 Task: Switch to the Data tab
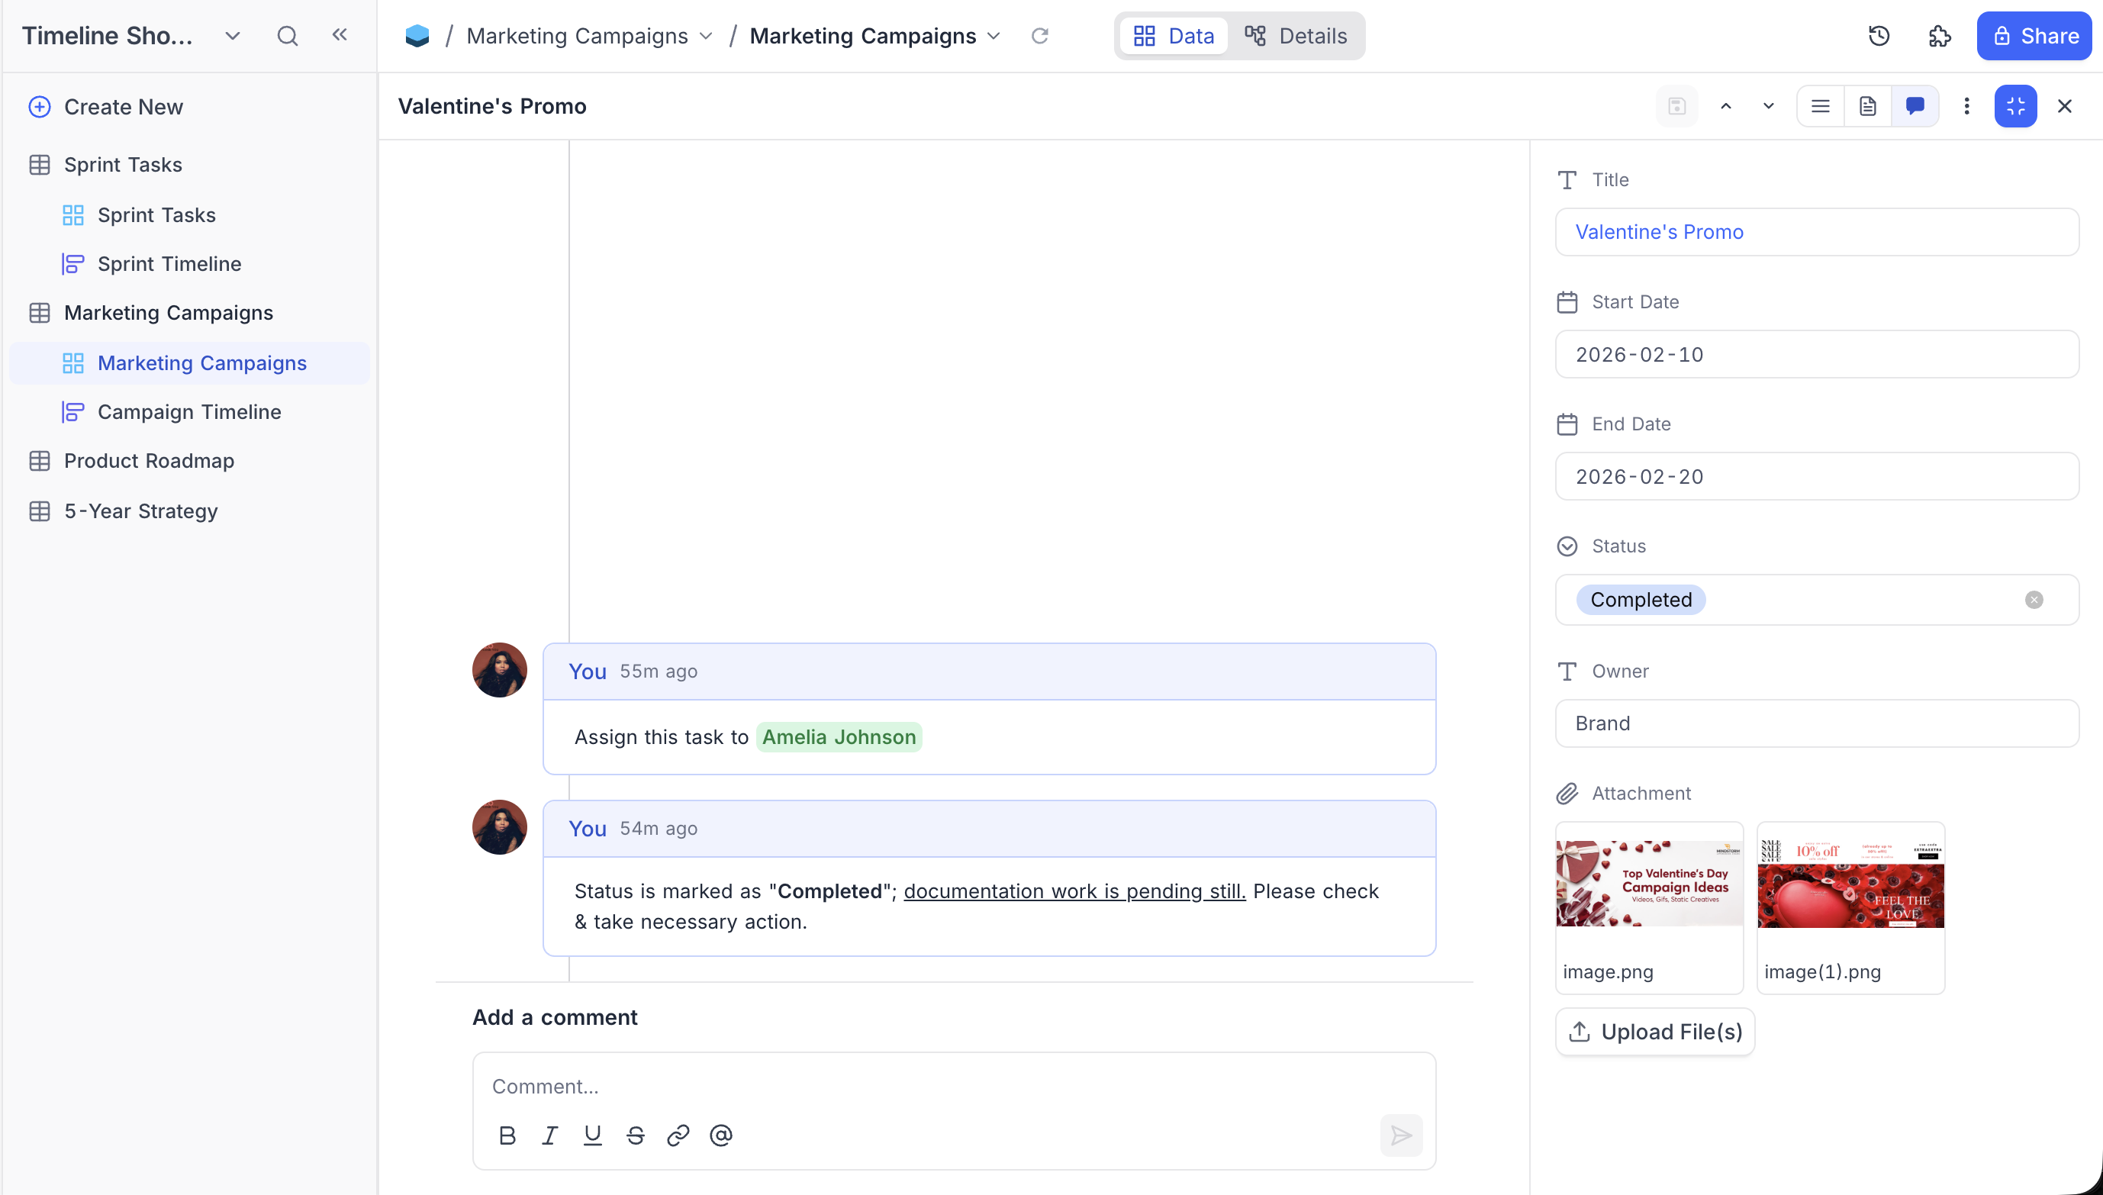pyautogui.click(x=1174, y=36)
